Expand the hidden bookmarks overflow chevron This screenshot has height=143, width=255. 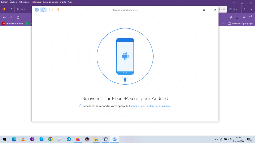point(224,24)
